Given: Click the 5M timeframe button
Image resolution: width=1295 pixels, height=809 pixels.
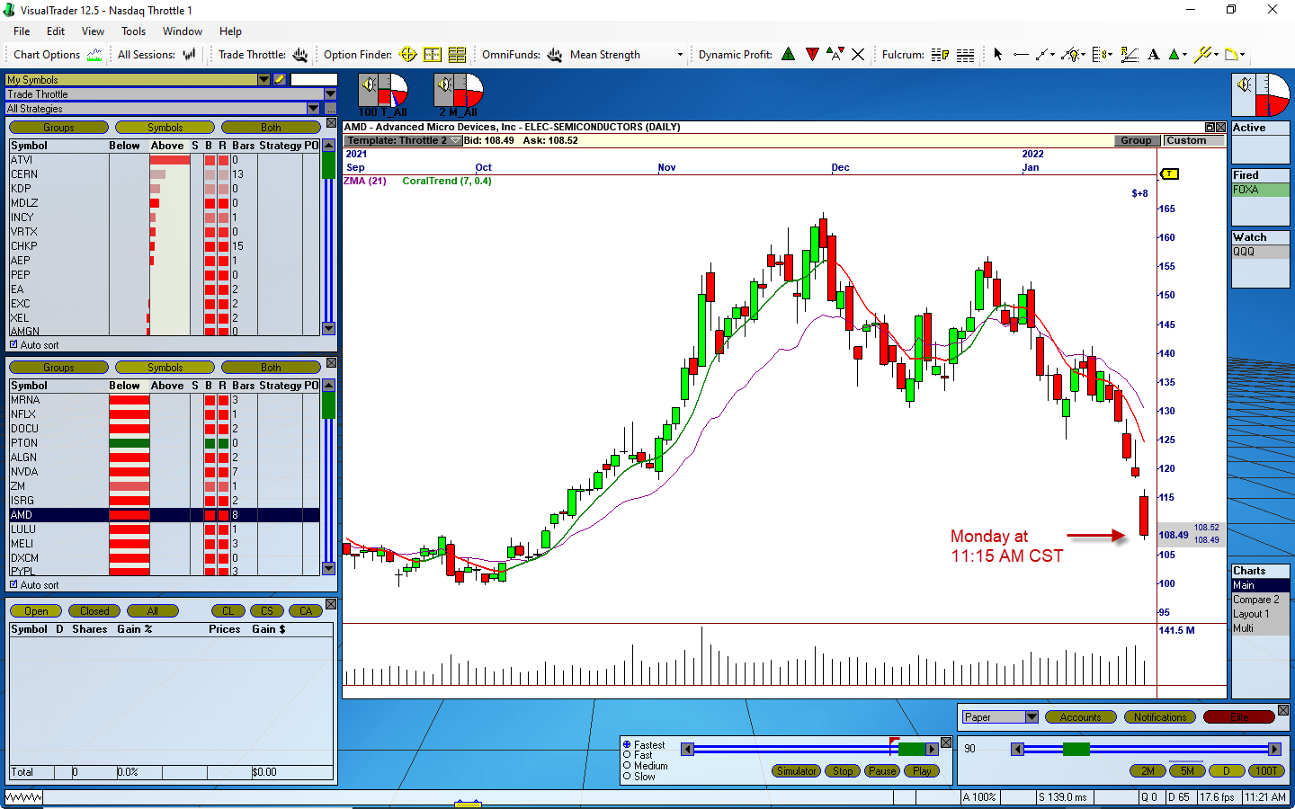Looking at the screenshot, I should (x=1187, y=771).
